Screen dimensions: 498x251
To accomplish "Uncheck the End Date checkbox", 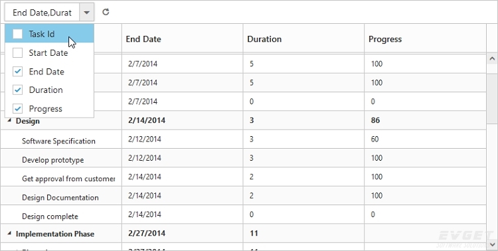I will tap(17, 72).
